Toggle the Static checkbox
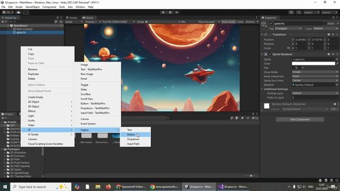Screen dimensions: 340x191 click(325, 23)
